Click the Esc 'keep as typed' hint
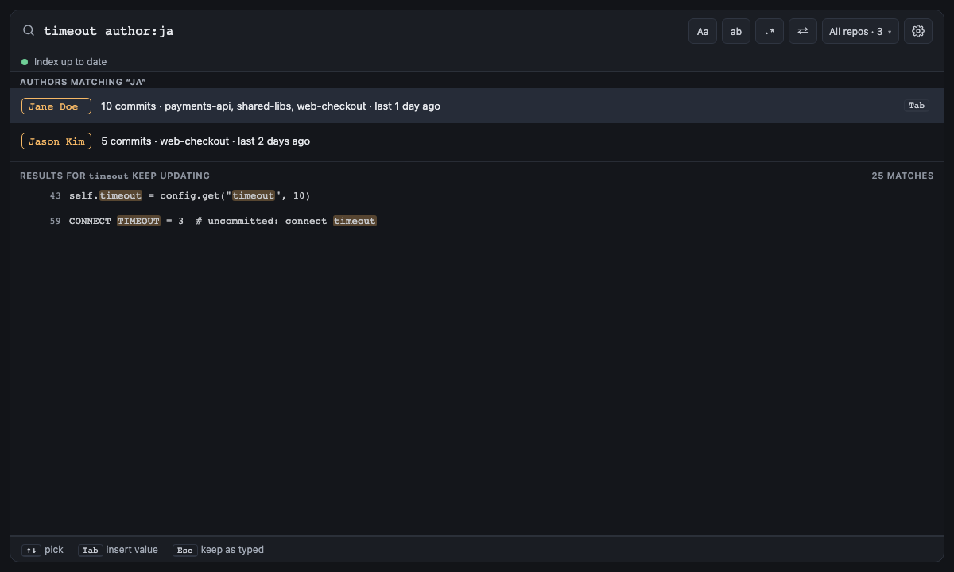The width and height of the screenshot is (954, 572). (218, 550)
